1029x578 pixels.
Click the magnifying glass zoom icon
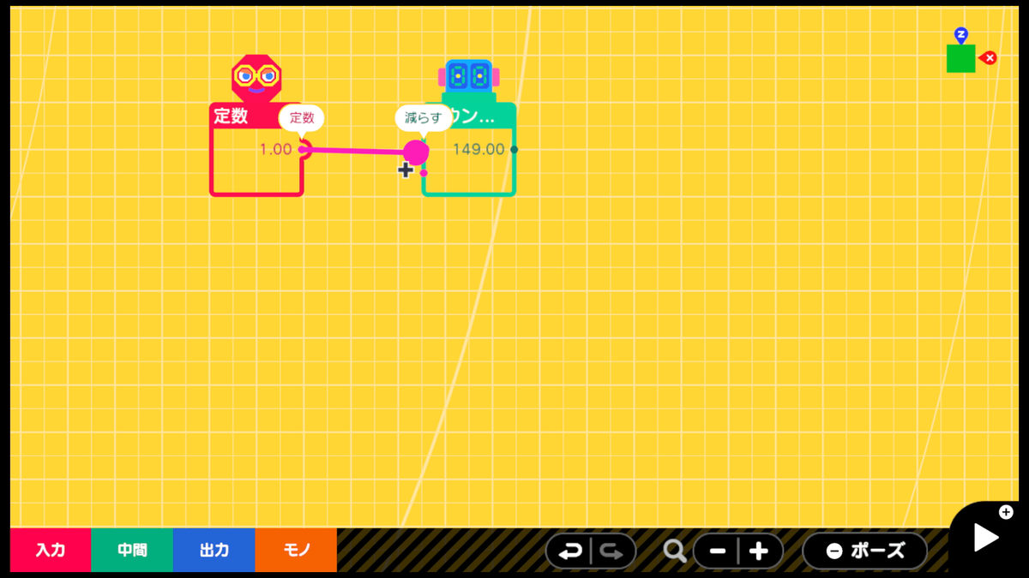tap(675, 551)
